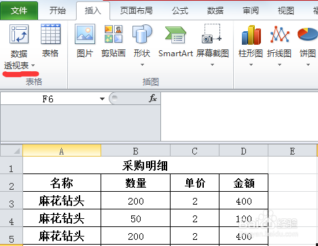Insert a 饼图 pie chart
Viewport: 318px width, 246px height.
point(308,34)
